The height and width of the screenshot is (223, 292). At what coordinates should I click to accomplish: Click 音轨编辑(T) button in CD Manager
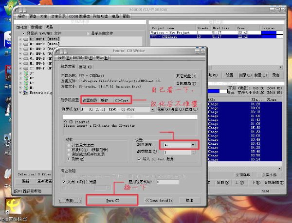(x=274, y=183)
